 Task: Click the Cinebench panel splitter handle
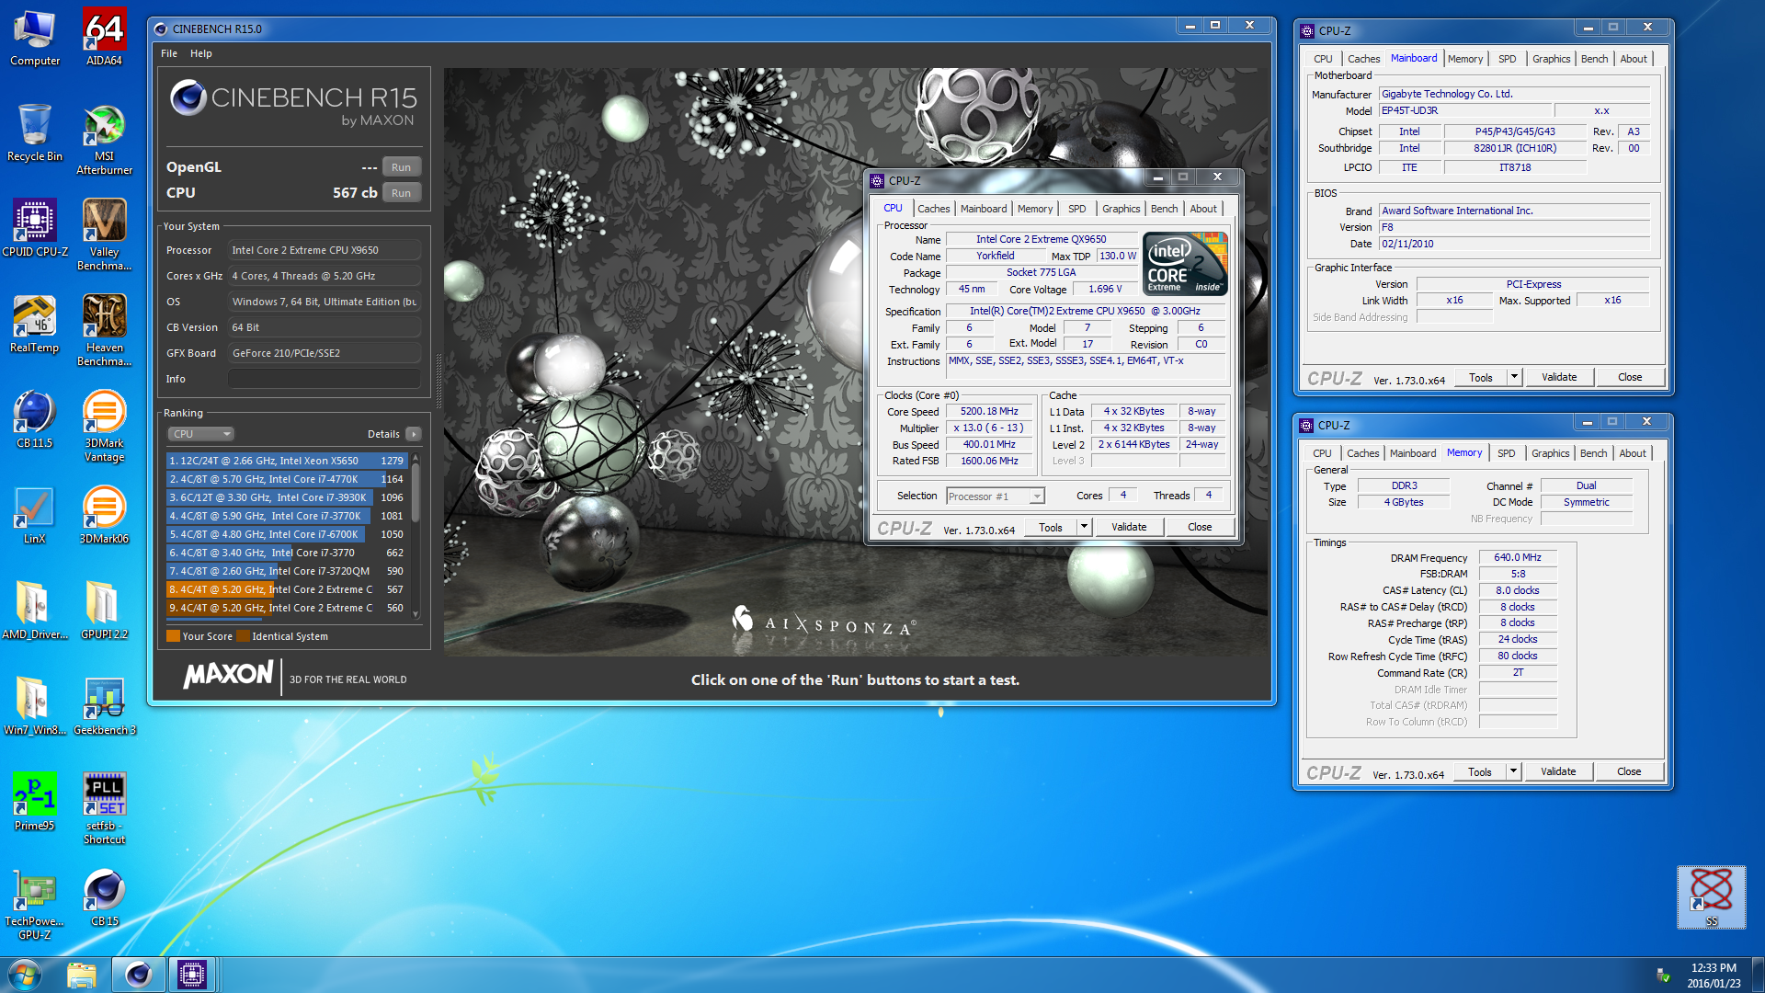coord(438,381)
